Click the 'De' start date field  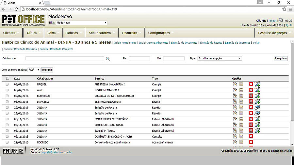coord(139,58)
